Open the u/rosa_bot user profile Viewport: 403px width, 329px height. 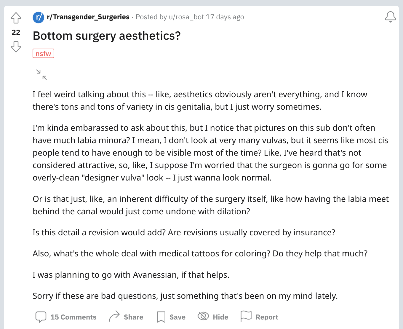[x=186, y=17]
